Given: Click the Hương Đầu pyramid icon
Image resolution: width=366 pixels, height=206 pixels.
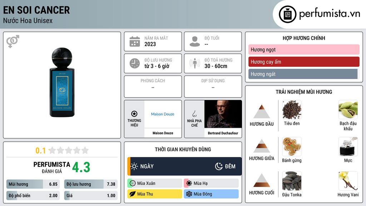Looking at the screenshot, I should click(x=262, y=112).
